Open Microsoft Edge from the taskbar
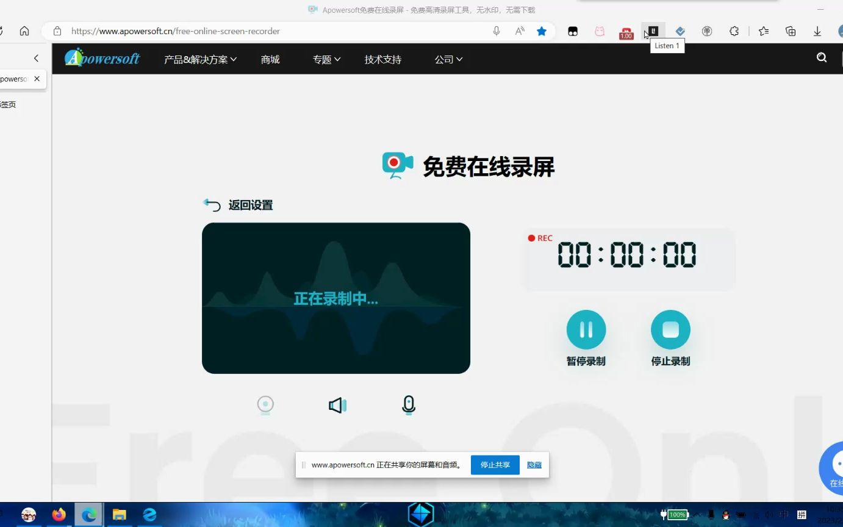The image size is (843, 527). click(x=89, y=515)
